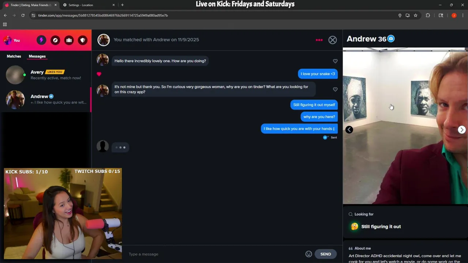Switch to the Messages tab
This screenshot has height=263, width=468.
click(x=37, y=56)
